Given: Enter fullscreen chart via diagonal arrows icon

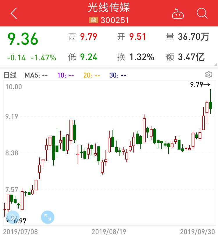Looking at the screenshot, I should click(x=47, y=217).
